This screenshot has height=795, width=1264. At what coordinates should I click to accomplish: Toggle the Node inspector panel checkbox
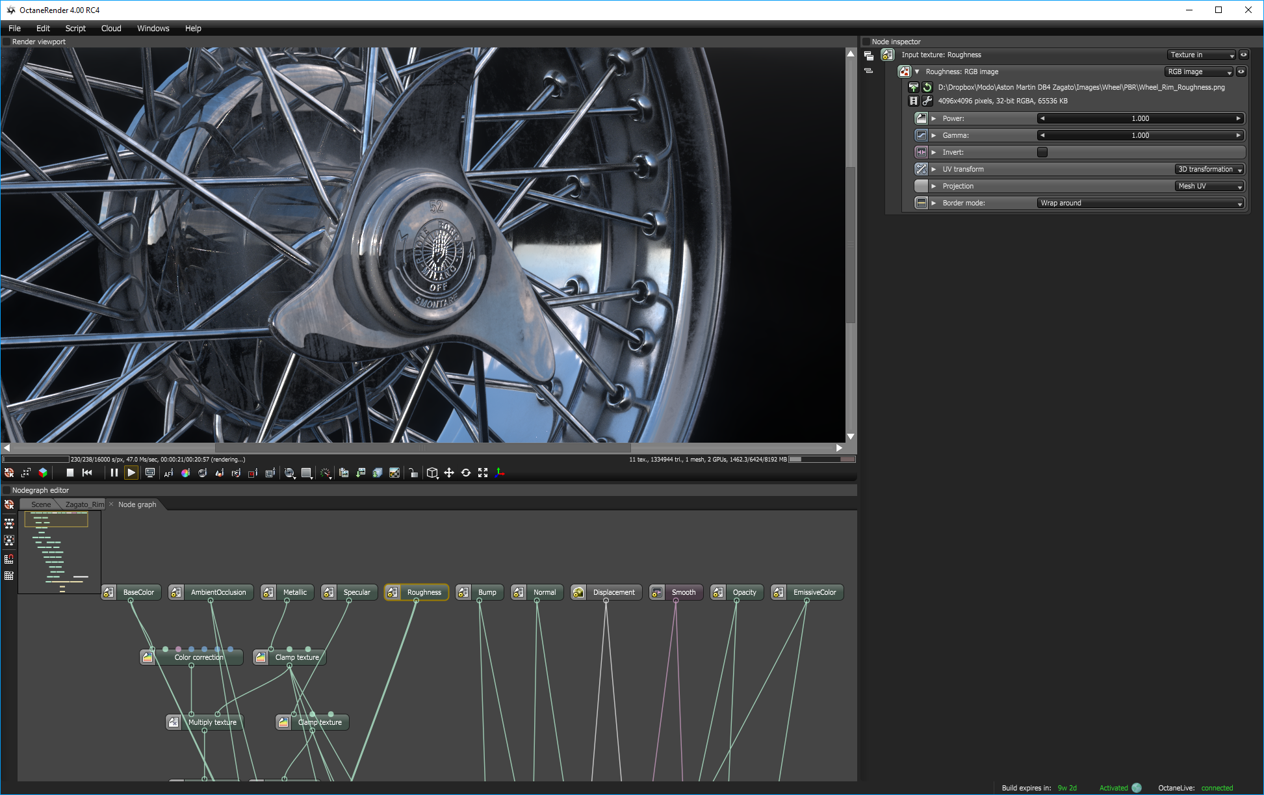pos(866,42)
